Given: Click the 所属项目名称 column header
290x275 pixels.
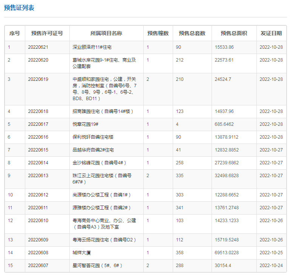Looking at the screenshot, I should (x=106, y=33).
